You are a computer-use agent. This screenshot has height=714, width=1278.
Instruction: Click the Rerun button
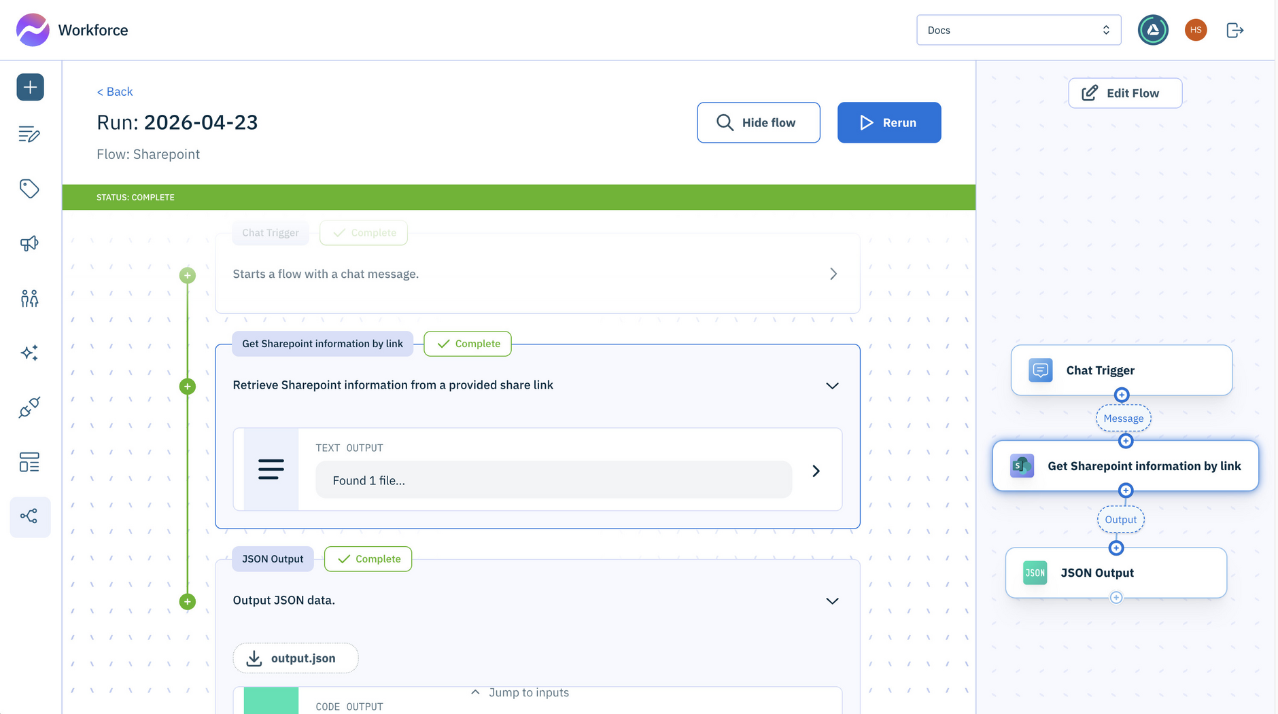[889, 122]
